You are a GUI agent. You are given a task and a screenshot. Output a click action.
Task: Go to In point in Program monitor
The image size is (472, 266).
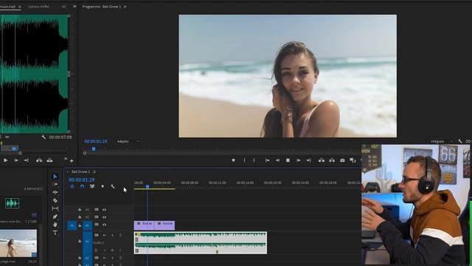tap(267, 160)
